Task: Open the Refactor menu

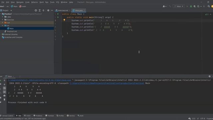Action: [x=35, y=2]
